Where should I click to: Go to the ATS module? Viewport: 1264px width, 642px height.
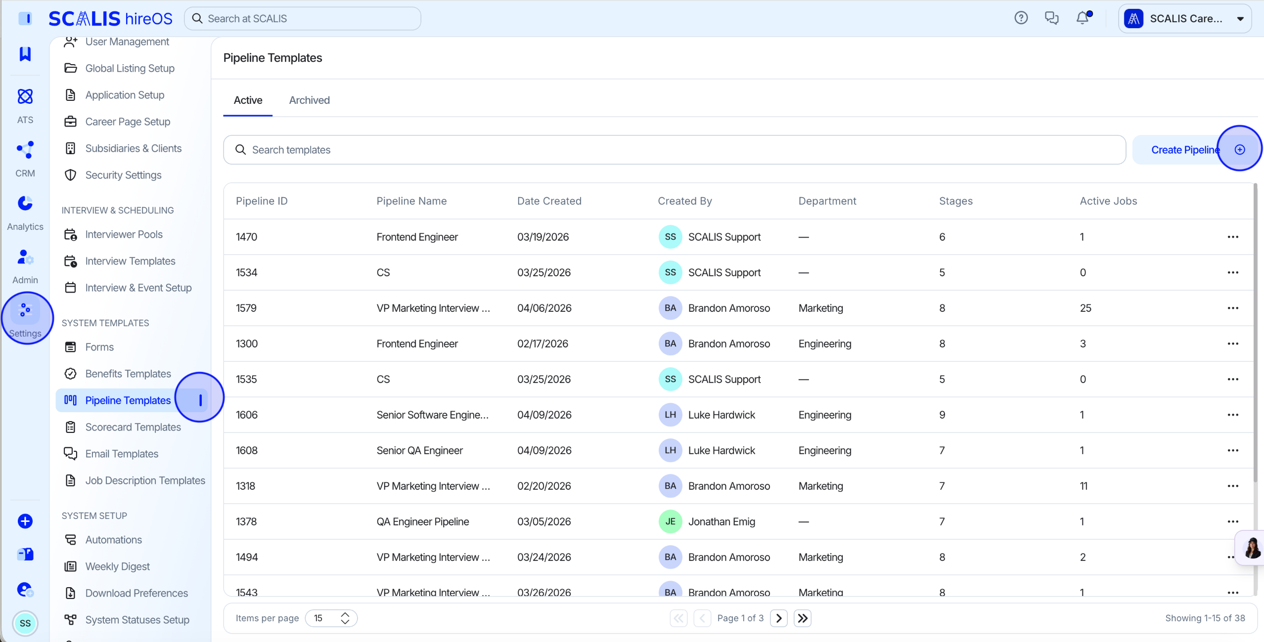[x=25, y=105]
